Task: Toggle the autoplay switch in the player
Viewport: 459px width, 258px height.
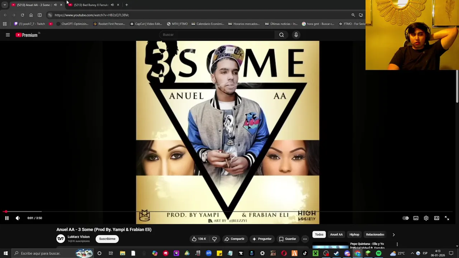Action: [406, 218]
